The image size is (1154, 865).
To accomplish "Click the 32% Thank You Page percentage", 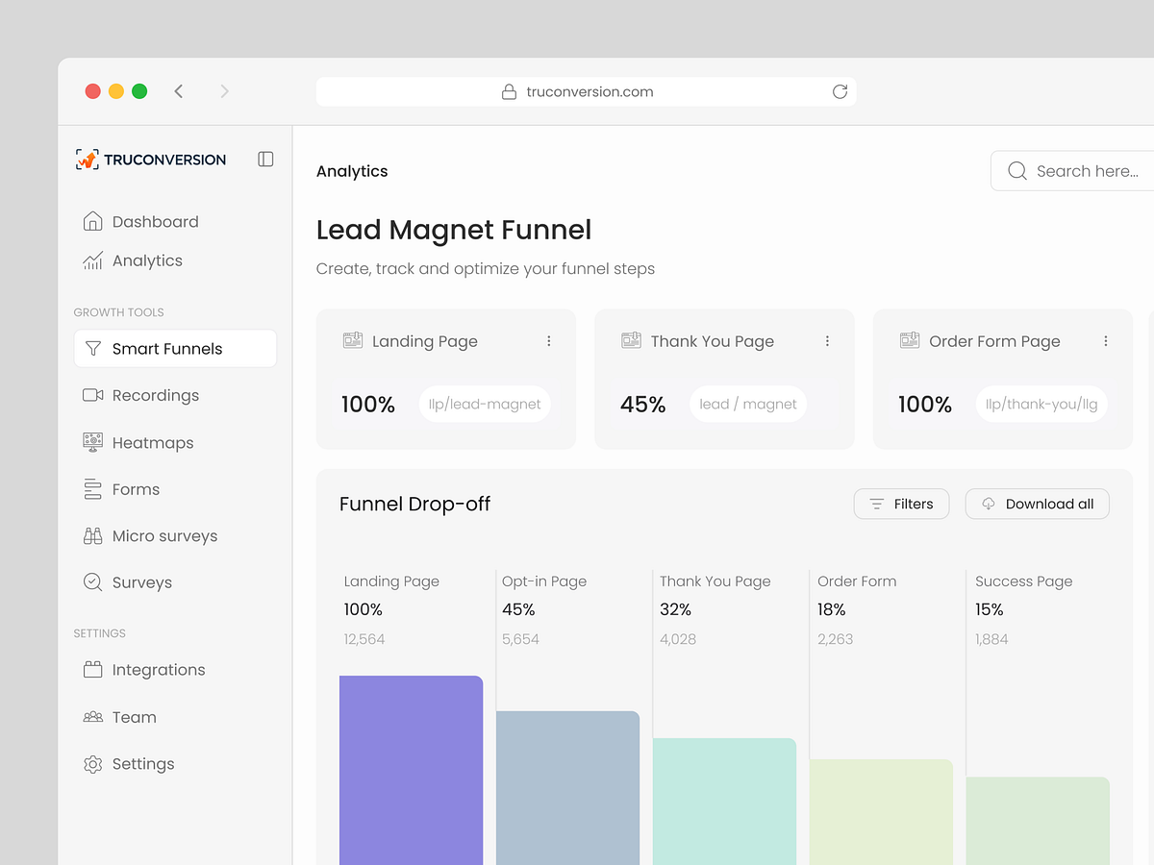I will pyautogui.click(x=675, y=609).
